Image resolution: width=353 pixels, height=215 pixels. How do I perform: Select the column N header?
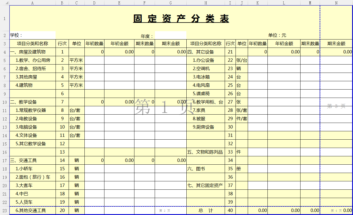[336, 3]
